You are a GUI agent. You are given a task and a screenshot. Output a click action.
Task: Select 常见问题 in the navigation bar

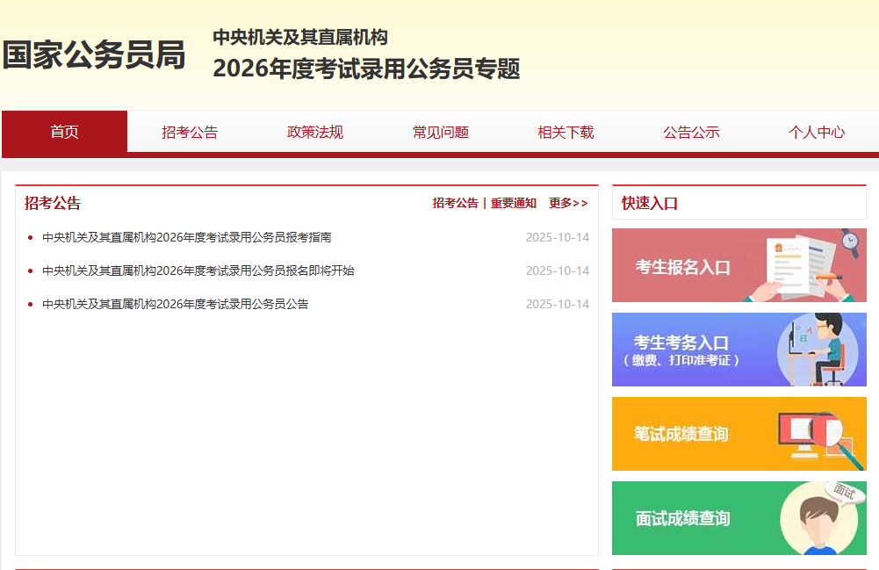pyautogui.click(x=441, y=133)
